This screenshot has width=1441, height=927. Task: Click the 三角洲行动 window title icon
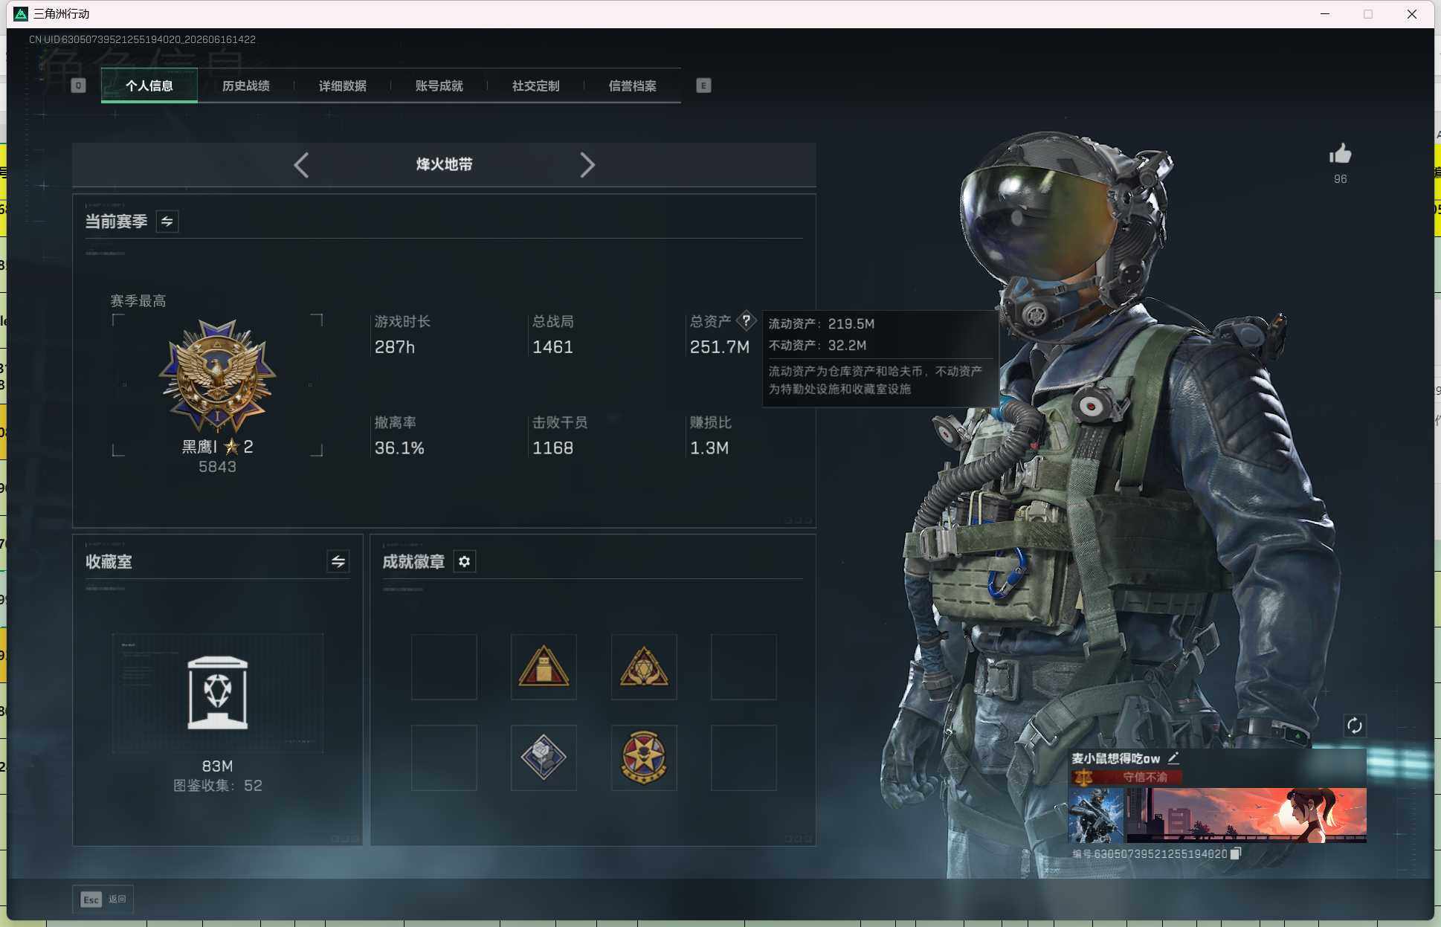[x=21, y=14]
